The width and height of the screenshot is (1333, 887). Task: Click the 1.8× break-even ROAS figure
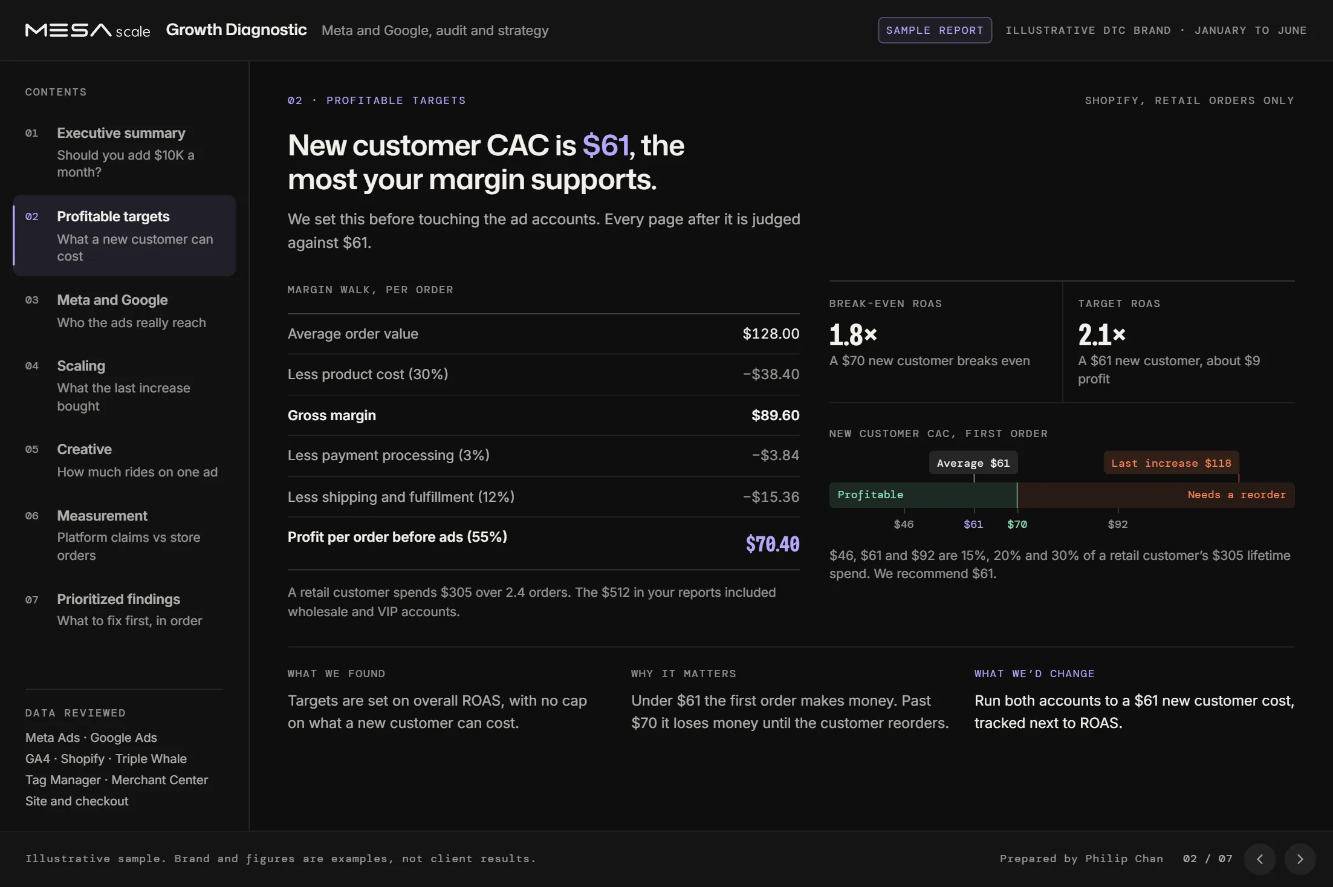point(853,334)
